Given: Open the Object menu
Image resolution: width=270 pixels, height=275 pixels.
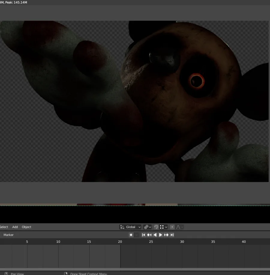Looking at the screenshot, I should [26, 227].
